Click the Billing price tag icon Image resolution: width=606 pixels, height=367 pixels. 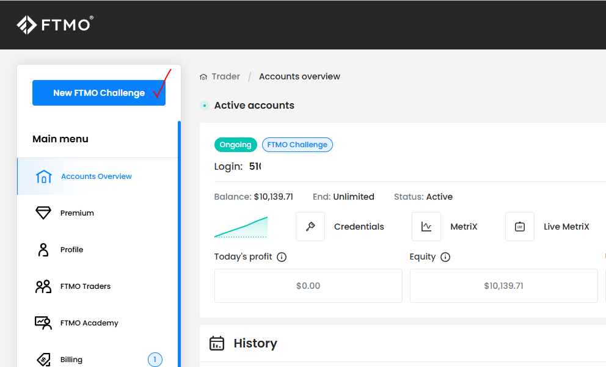click(43, 360)
